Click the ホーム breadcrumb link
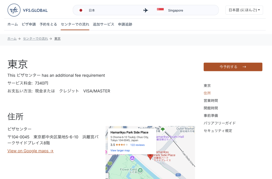This screenshot has height=179, width=272. point(12,39)
